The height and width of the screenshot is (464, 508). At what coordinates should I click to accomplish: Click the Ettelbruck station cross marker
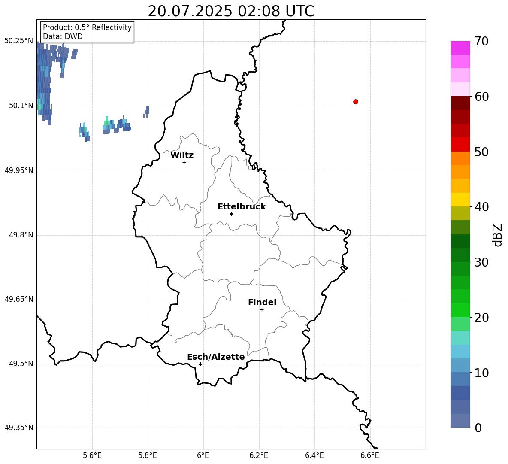231,214
